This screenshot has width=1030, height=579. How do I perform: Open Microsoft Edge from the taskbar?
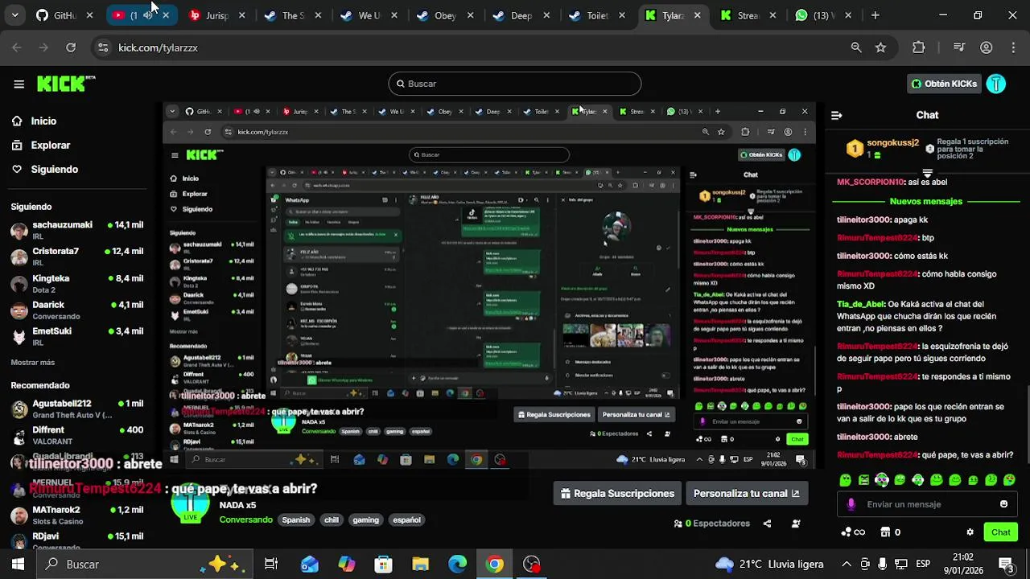pos(458,565)
